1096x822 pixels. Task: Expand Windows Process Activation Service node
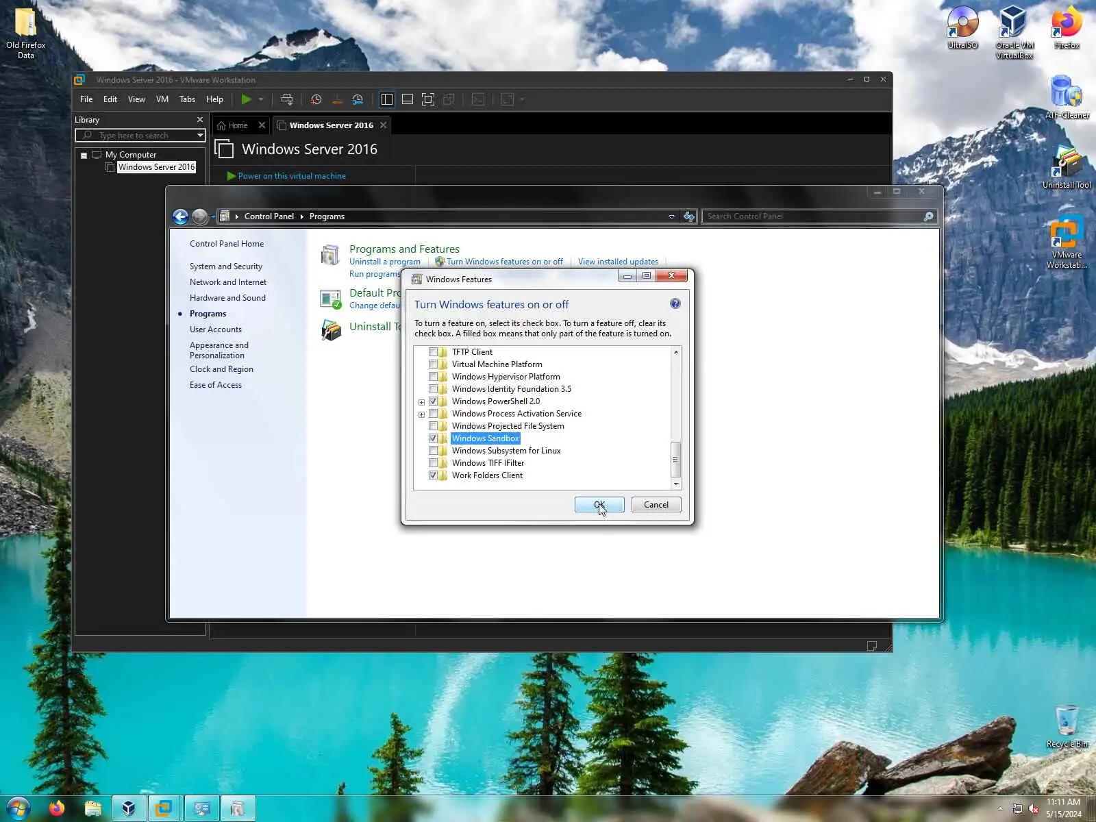pos(421,414)
